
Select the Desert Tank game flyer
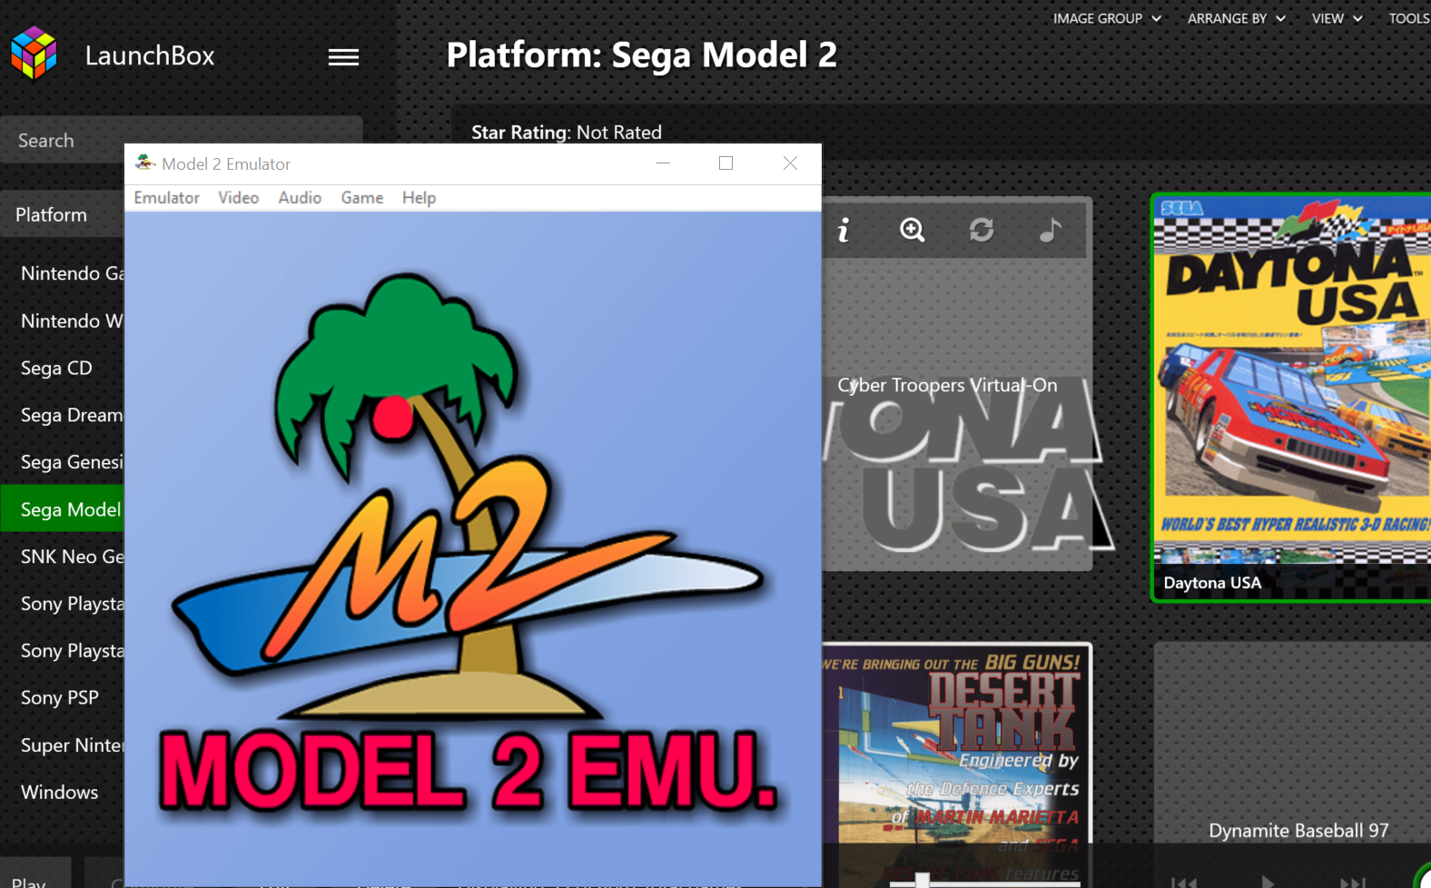[x=957, y=765]
